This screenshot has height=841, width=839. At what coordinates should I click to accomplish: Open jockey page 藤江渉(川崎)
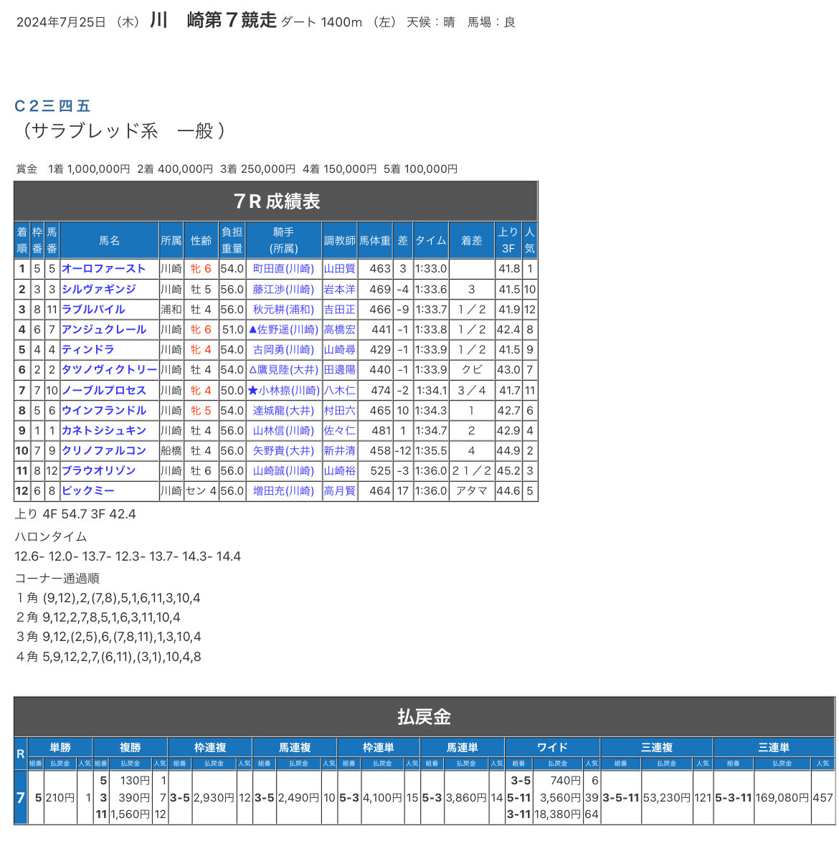pos(283,289)
